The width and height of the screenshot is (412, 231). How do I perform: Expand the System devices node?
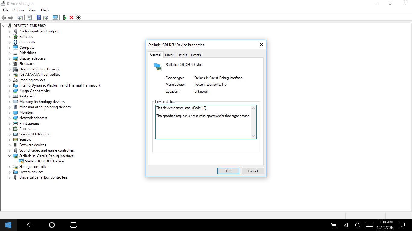(10, 172)
